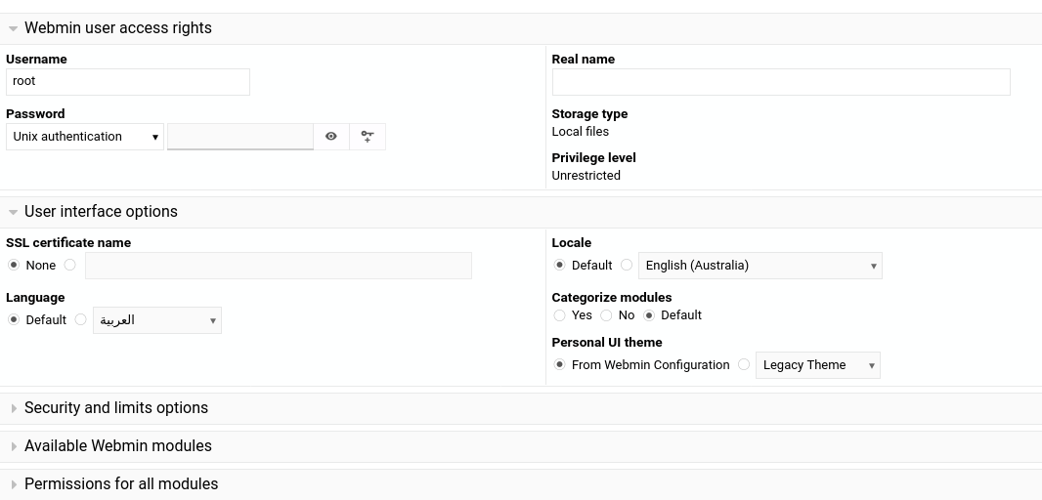
Task: Open the Language selection dropdown
Action: point(157,320)
